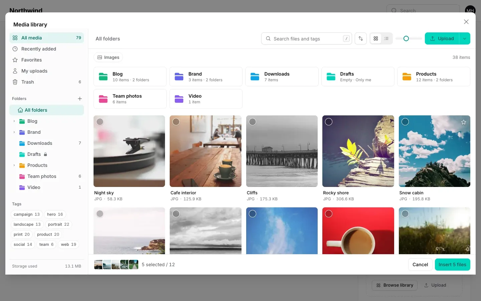Viewport: 481px width, 301px height.
Task: Open the Trash section
Action: (x=47, y=82)
